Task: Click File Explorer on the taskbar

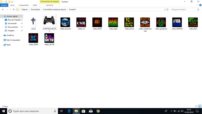Action: (x=76, y=111)
